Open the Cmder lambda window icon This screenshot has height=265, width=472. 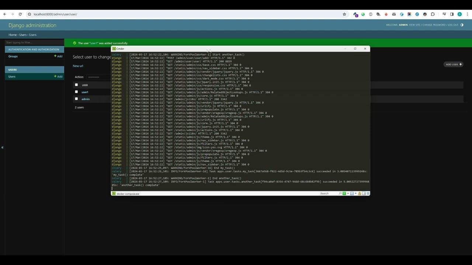pyautogui.click(x=114, y=49)
